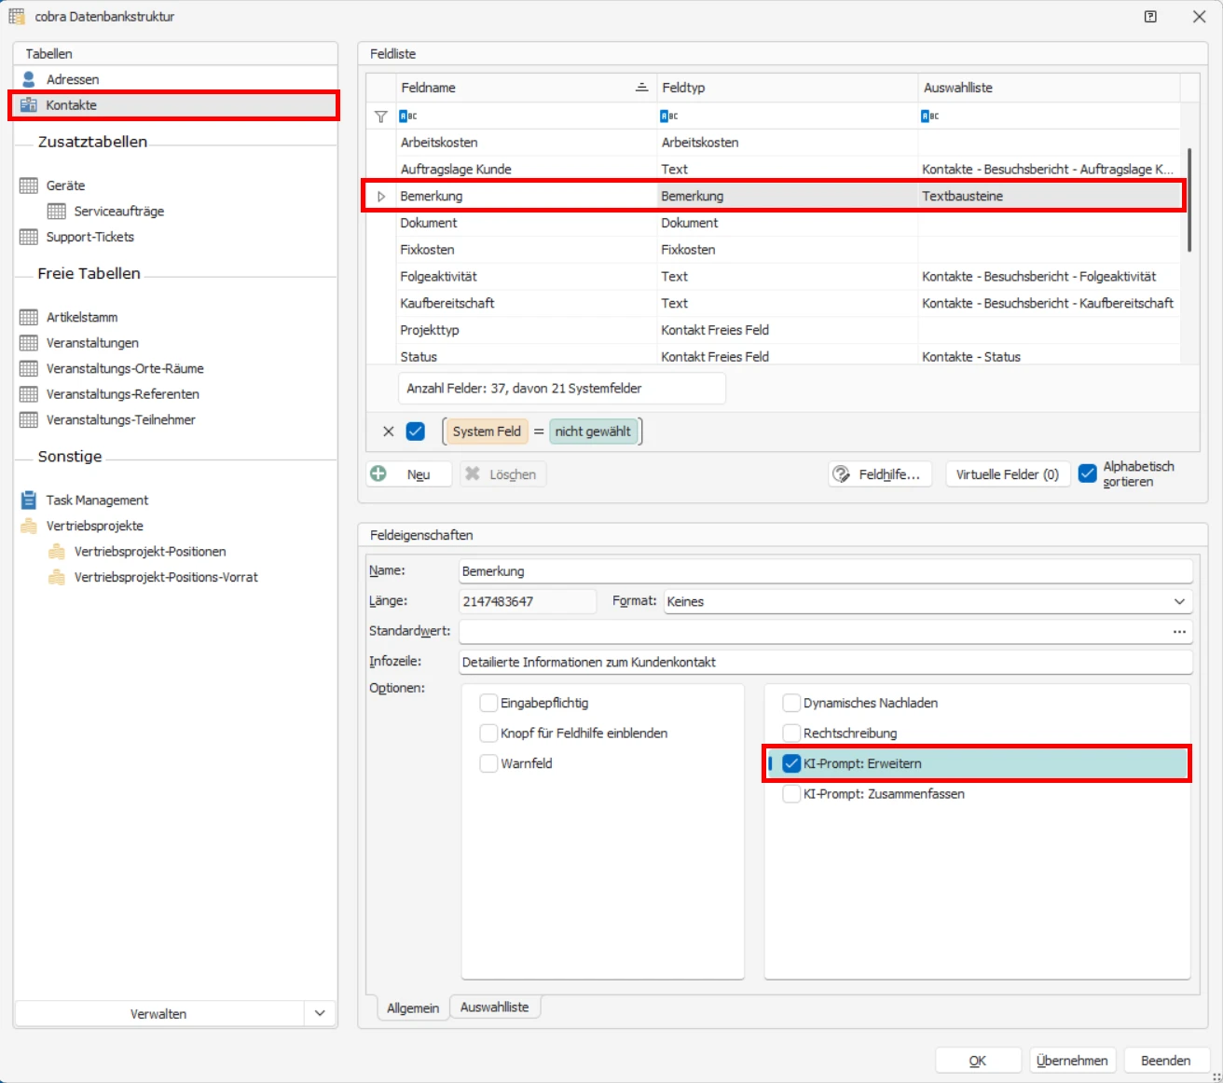Select the Kaufbereitschaft field row
The width and height of the screenshot is (1223, 1083).
[773, 303]
